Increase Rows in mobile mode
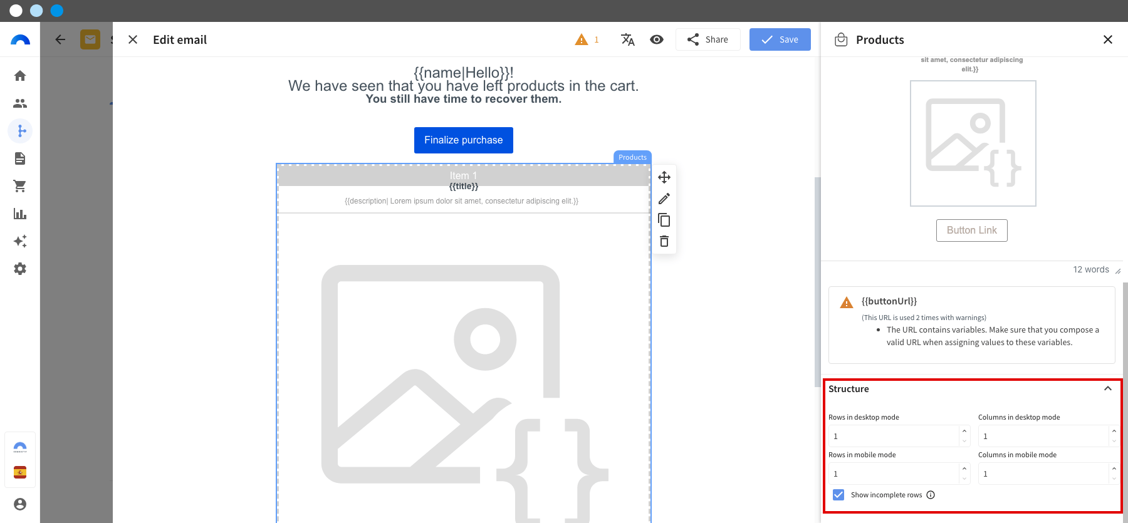The width and height of the screenshot is (1128, 523). (964, 469)
